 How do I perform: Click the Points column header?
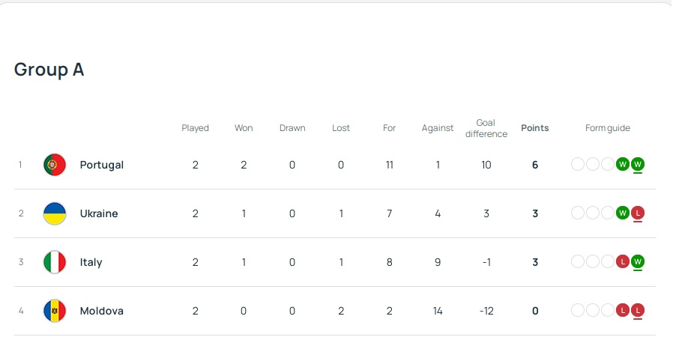point(535,128)
